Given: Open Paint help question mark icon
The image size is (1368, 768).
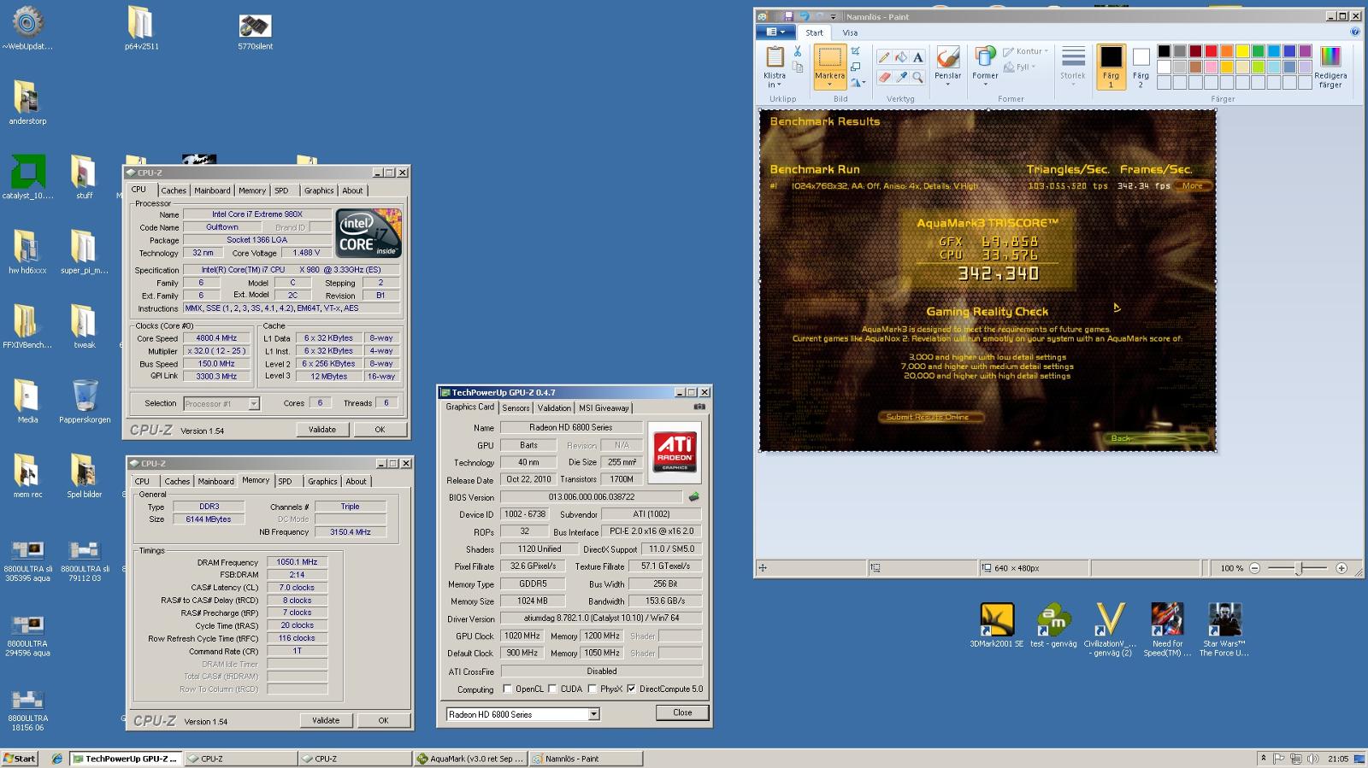Looking at the screenshot, I should [x=1354, y=32].
